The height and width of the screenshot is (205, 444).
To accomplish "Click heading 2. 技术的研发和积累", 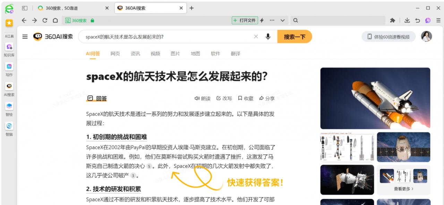I will click(113, 189).
